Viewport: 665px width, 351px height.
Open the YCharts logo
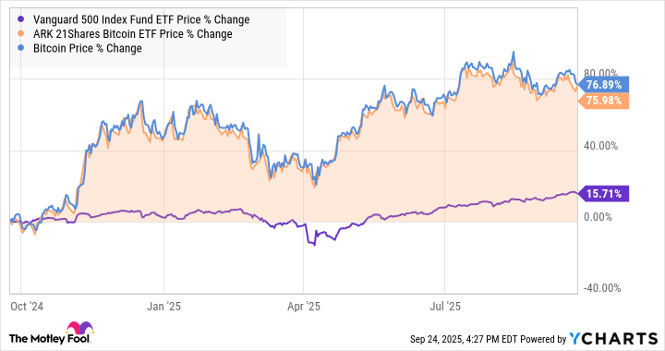tap(613, 338)
